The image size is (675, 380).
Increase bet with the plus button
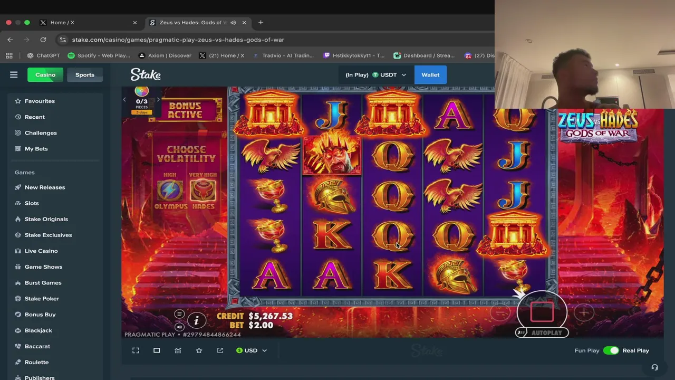(x=584, y=313)
